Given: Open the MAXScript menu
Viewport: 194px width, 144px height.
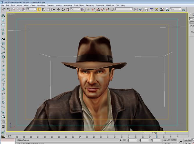Looking at the screenshot, I should 110,5.
